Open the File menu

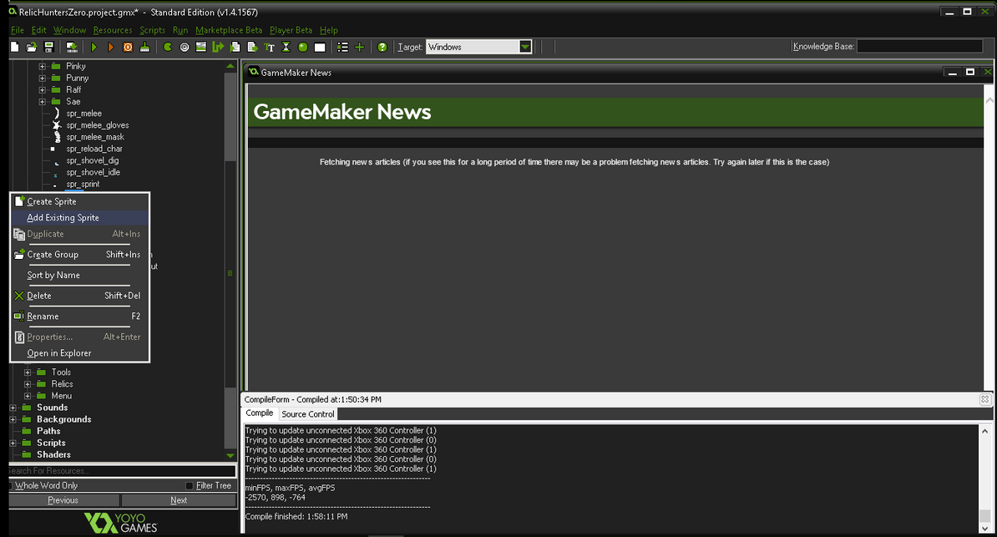pos(18,30)
